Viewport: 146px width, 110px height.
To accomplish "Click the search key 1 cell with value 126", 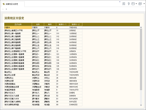I will [x=62, y=69].
